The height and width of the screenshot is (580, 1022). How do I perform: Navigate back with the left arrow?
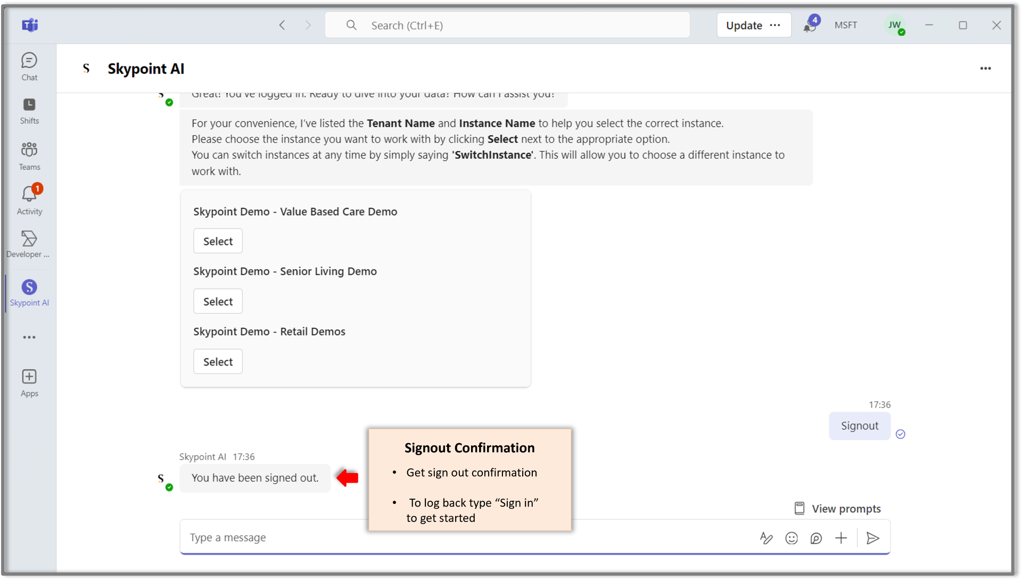click(x=282, y=26)
